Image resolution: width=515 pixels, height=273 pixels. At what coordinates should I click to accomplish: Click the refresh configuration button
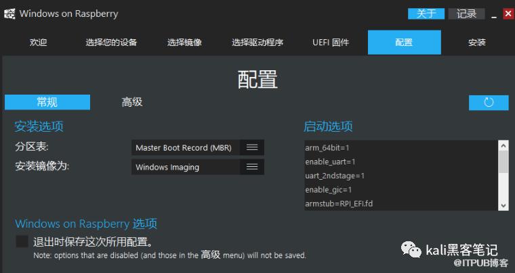489,103
